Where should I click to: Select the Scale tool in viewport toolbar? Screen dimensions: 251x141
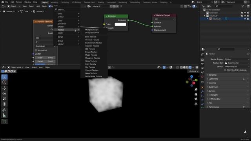[x=4, y=99]
